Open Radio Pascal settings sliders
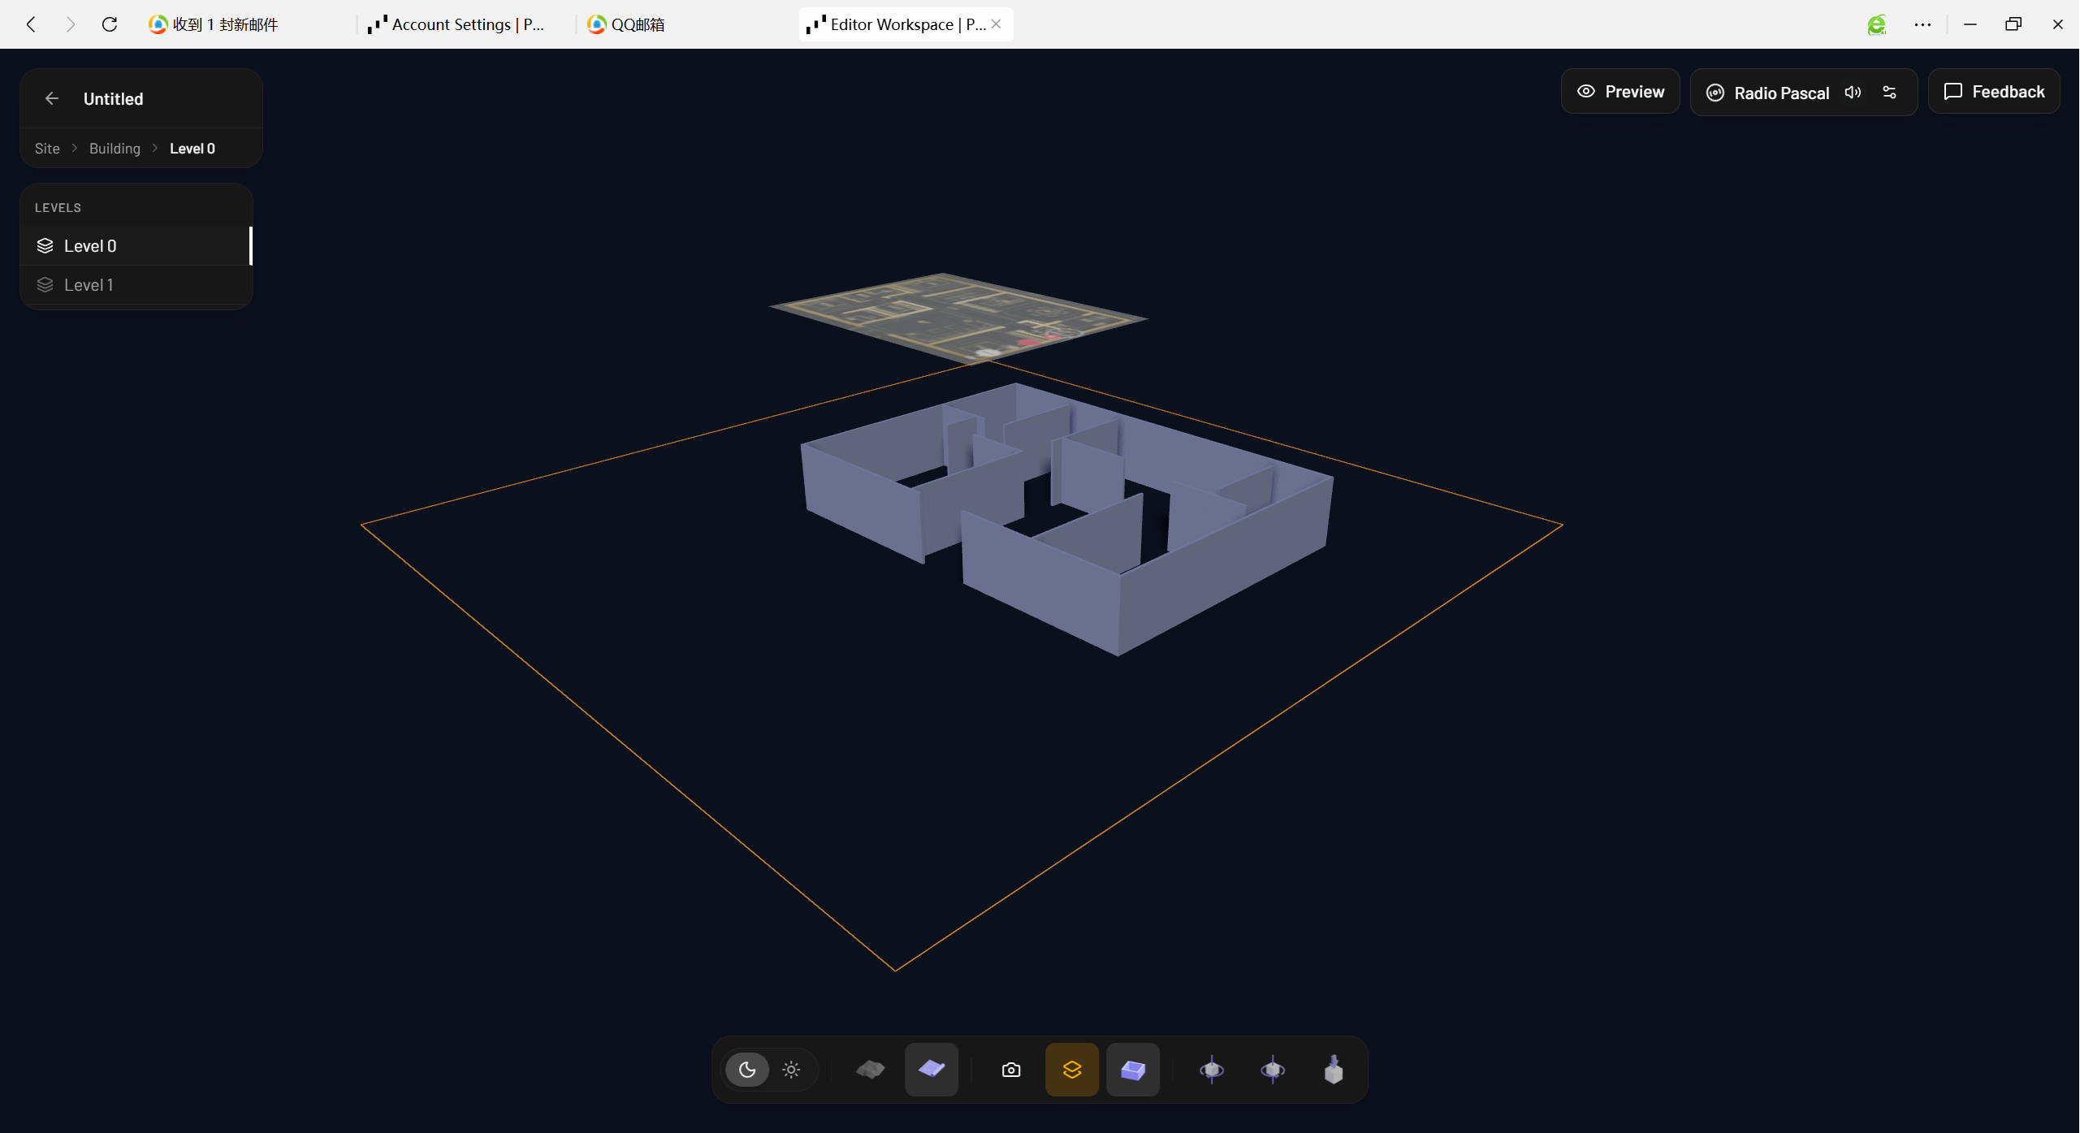The width and height of the screenshot is (2080, 1133). pyautogui.click(x=1890, y=93)
